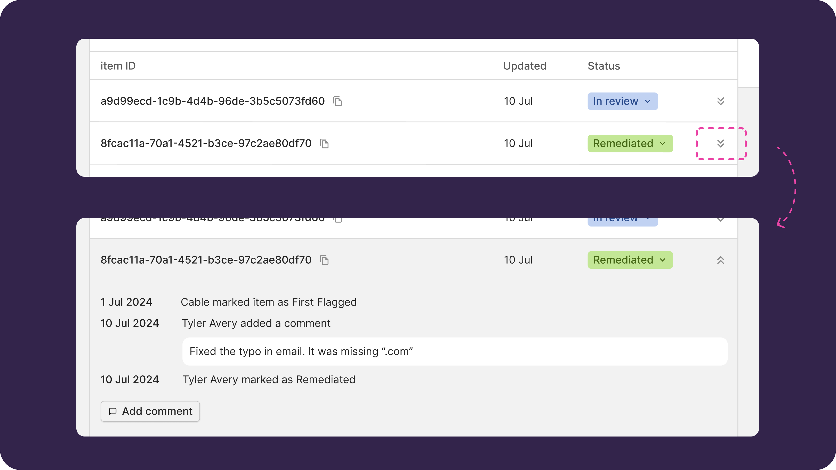
Task: Click the Status column header
Action: pyautogui.click(x=604, y=66)
